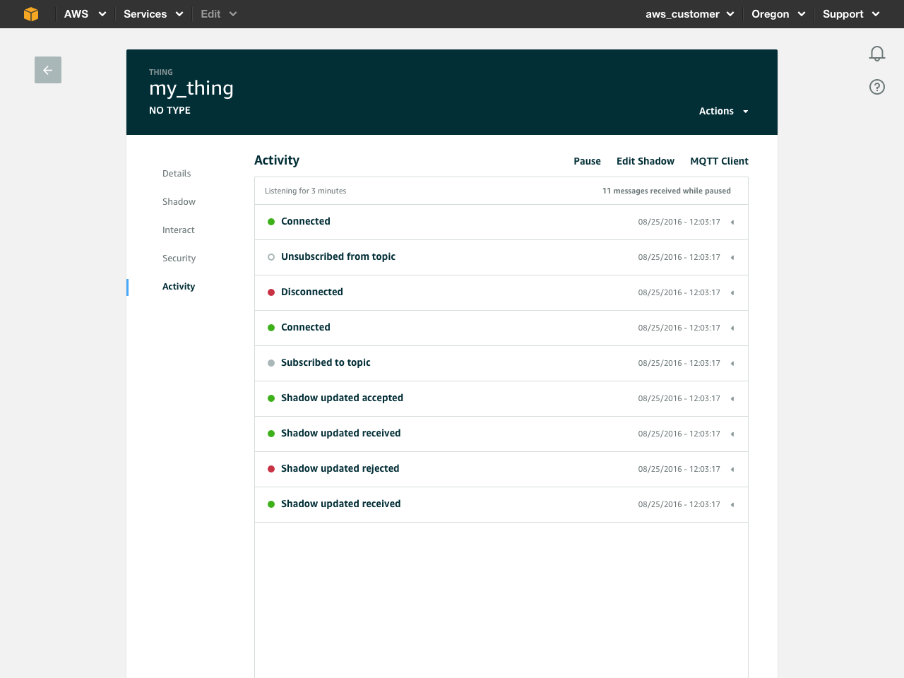Click the AWS orange cube logo
This screenshot has width=904, height=678.
(x=31, y=14)
